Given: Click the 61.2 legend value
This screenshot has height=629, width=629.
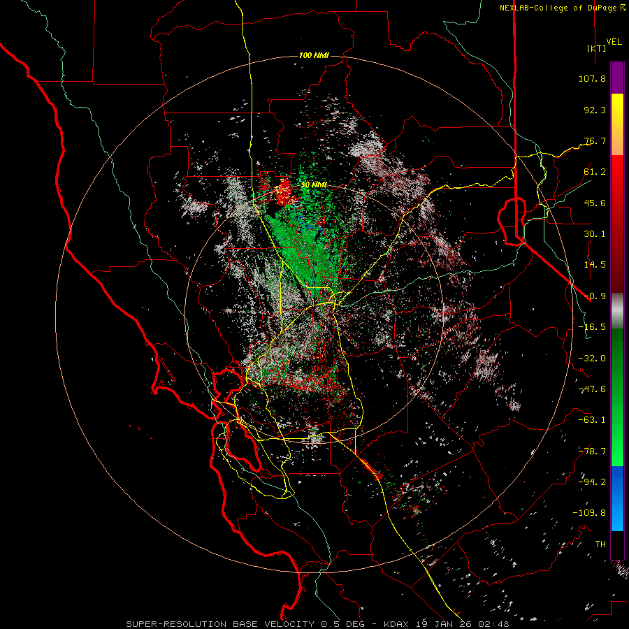Looking at the screenshot, I should pos(595,172).
